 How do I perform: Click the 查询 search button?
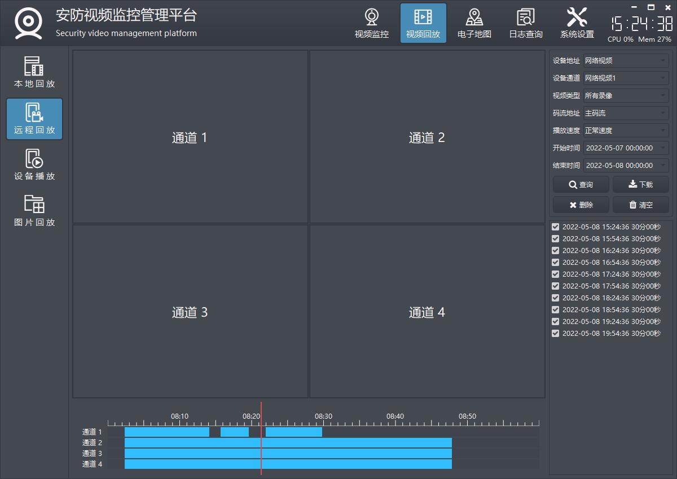[x=581, y=185]
